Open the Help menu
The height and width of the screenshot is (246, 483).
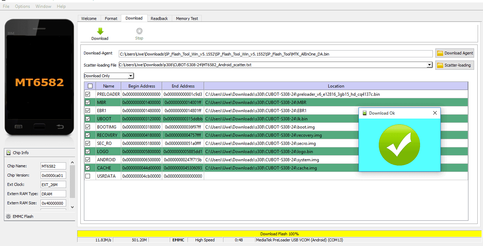pyautogui.click(x=61, y=6)
